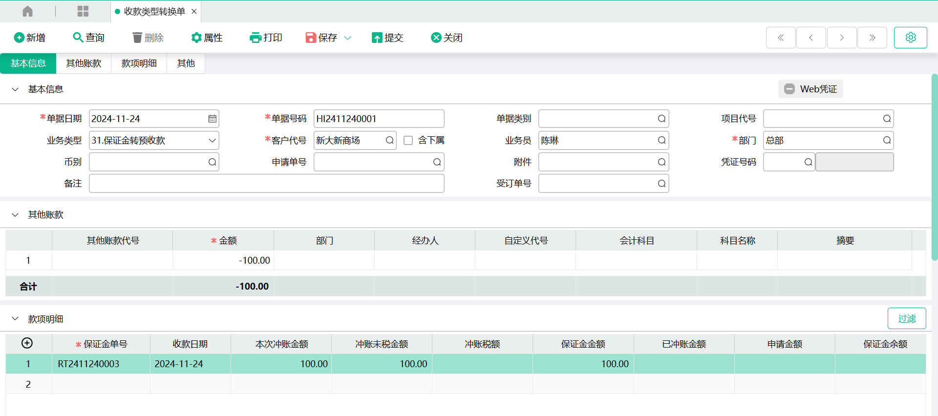This screenshot has width=938, height=416.
Task: Click the 新增 add button
Action: click(30, 38)
